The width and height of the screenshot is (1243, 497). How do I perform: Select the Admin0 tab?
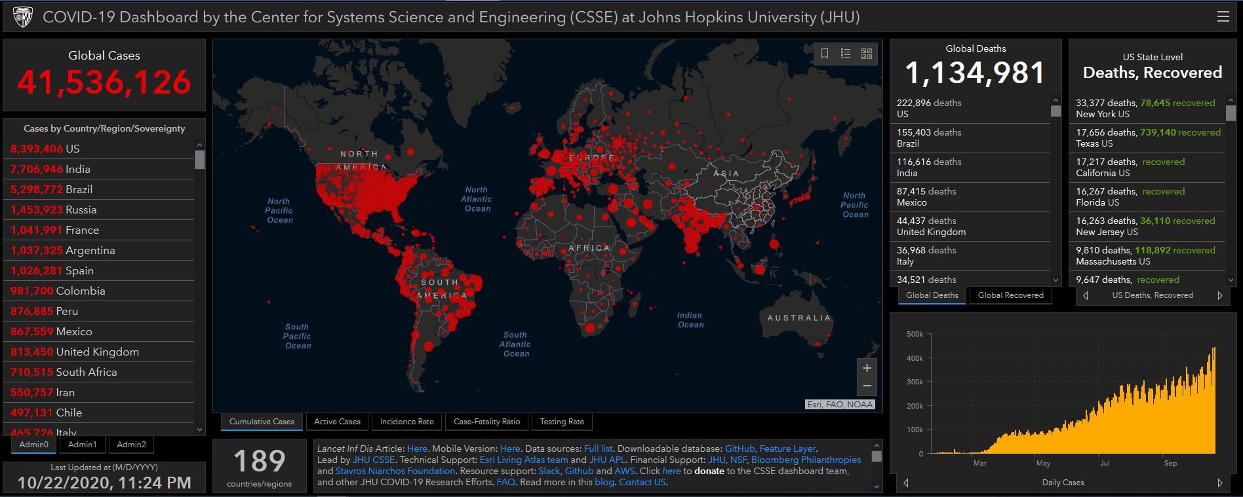(34, 445)
